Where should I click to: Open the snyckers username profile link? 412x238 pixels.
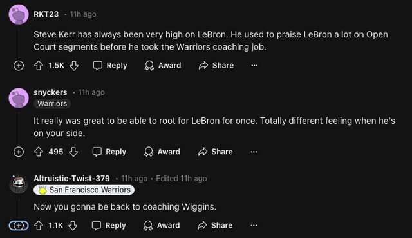tap(50, 92)
